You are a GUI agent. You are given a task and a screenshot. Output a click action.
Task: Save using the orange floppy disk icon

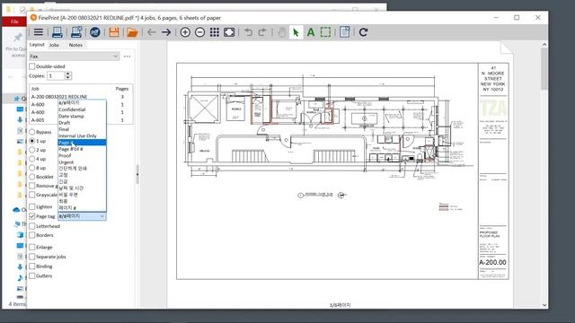coord(114,32)
